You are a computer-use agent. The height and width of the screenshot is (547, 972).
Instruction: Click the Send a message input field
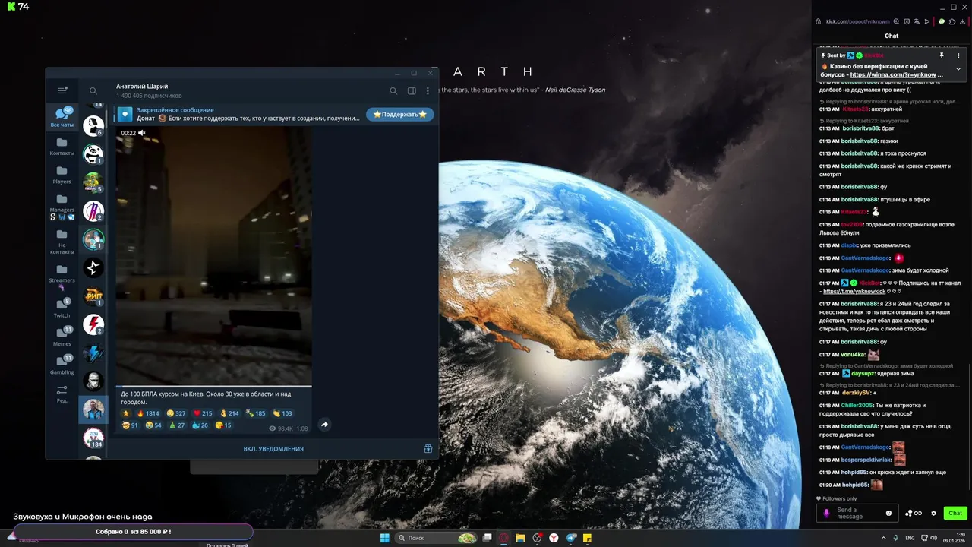857,513
